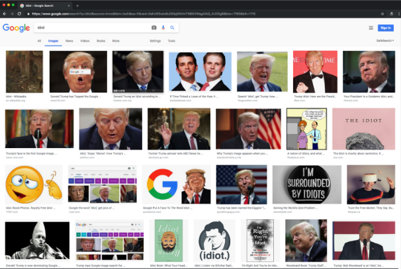Image resolution: width=401 pixels, height=269 pixels.
Task: Open the thumbnail of two men in suits
Action: click(x=200, y=71)
